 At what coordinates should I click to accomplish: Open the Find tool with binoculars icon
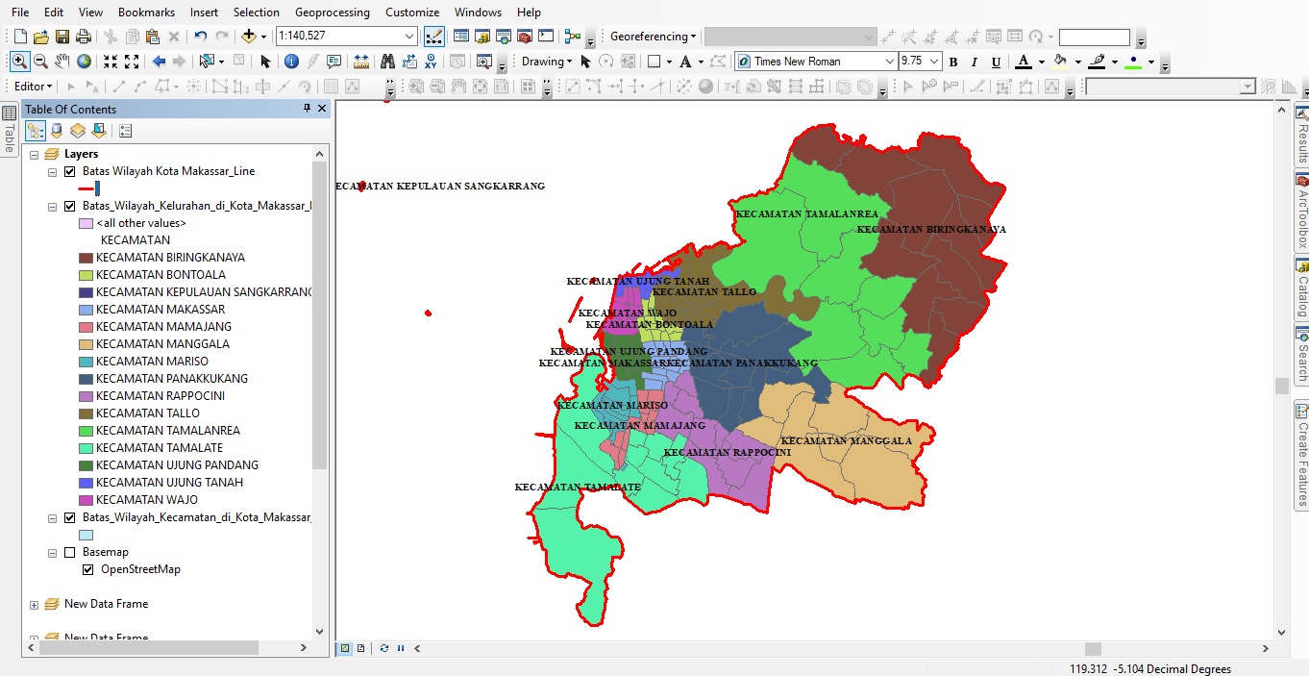389,61
